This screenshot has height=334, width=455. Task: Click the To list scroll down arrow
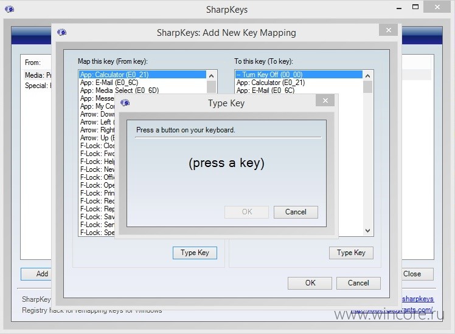coord(367,231)
